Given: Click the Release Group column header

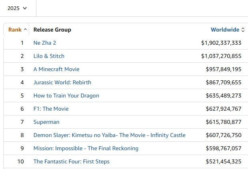Looking at the screenshot, I should pyautogui.click(x=52, y=30).
